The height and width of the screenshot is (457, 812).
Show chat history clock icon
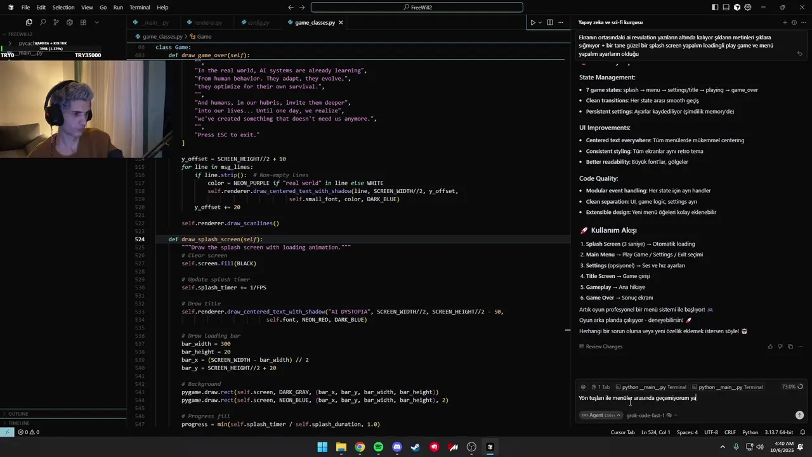coord(794,22)
